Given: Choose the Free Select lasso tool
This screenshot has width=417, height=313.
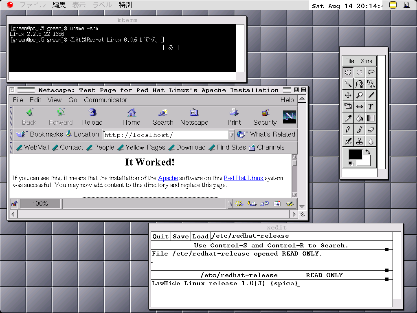Looking at the screenshot, I should 371,73.
